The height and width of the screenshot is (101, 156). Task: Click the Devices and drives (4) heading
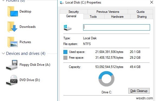(26, 54)
